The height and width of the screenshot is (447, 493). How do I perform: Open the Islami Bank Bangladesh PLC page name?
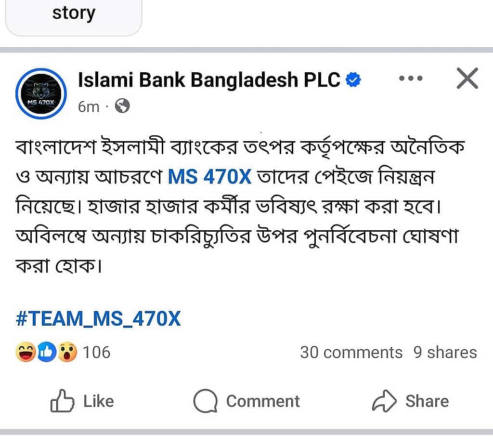(x=209, y=79)
